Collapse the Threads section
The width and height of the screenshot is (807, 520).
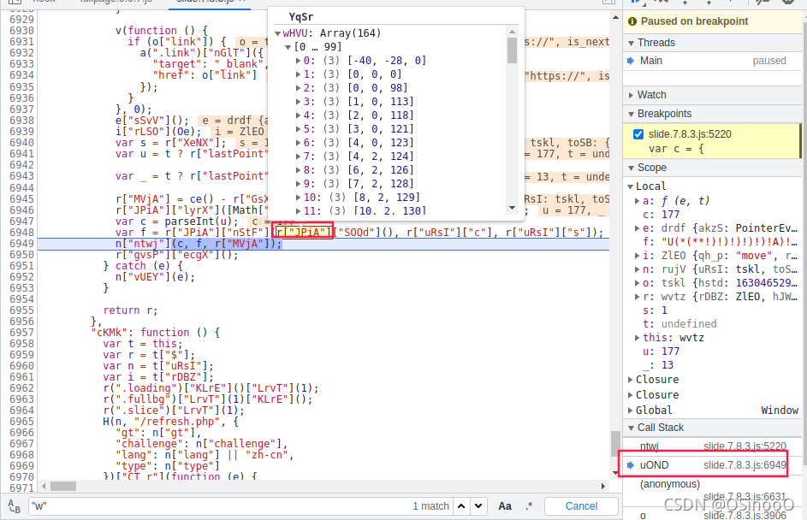click(631, 44)
